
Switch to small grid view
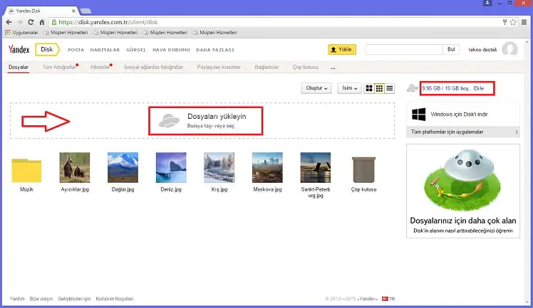(379, 88)
